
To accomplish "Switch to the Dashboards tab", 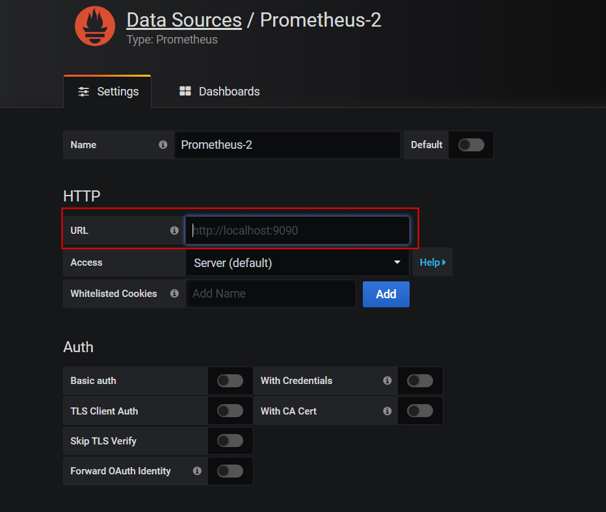I will [x=220, y=92].
